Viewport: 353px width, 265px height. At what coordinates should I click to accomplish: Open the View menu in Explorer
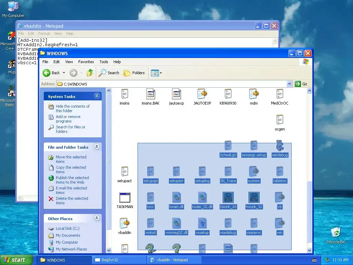click(x=69, y=62)
